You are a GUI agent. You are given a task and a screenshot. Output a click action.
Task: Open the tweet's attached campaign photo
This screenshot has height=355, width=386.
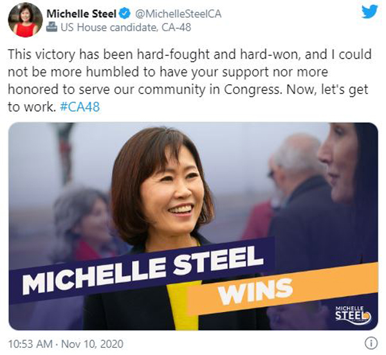pos(193,226)
